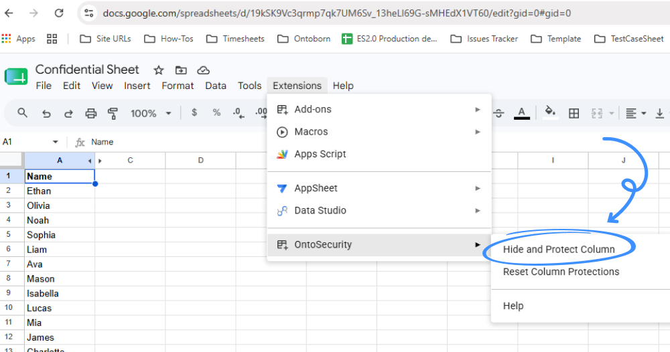This screenshot has width=670, height=352.
Task: Select Hide and Protect Column
Action: (x=559, y=249)
